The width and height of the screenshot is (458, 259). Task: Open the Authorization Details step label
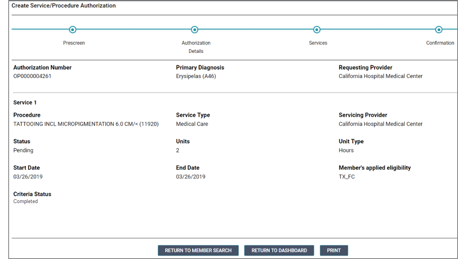[196, 47]
